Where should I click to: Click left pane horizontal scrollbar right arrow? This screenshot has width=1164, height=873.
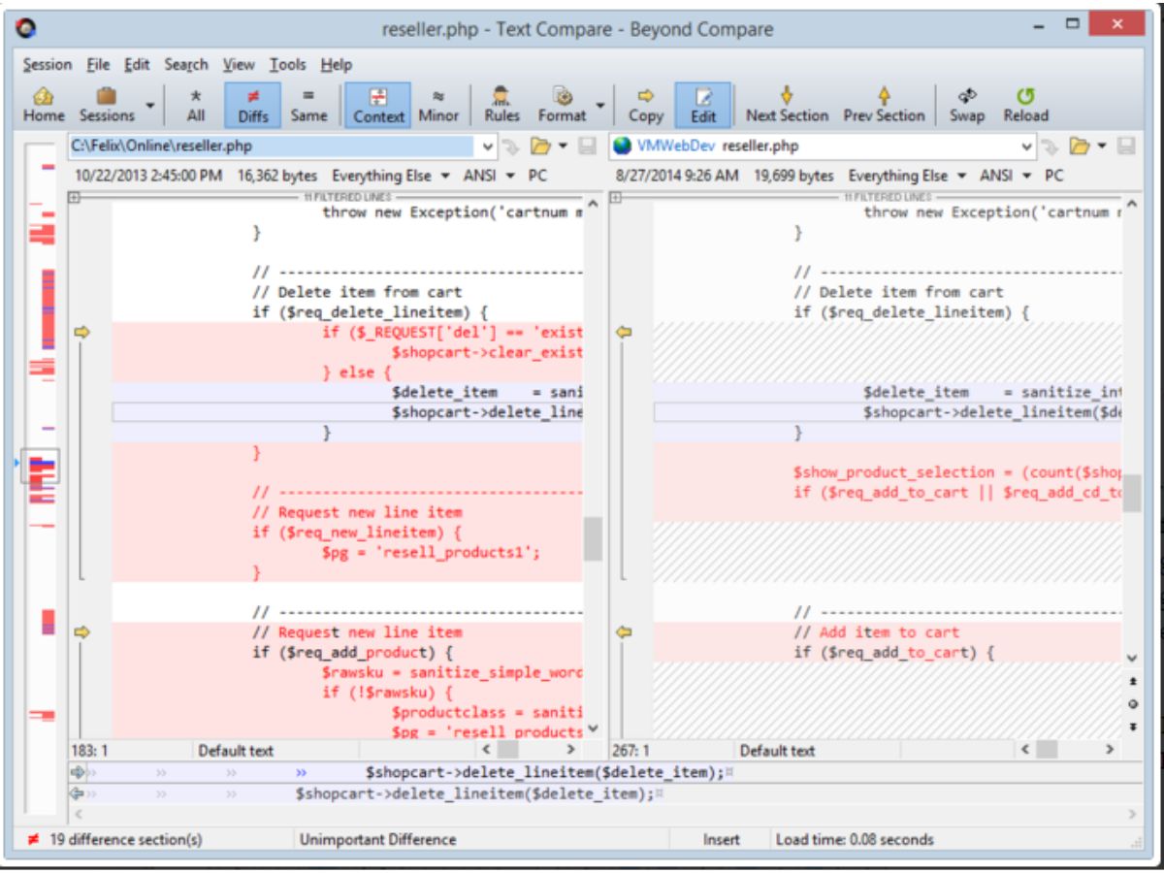[571, 750]
